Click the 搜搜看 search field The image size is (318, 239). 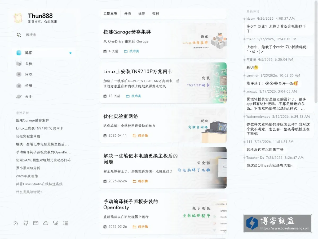(x=45, y=35)
